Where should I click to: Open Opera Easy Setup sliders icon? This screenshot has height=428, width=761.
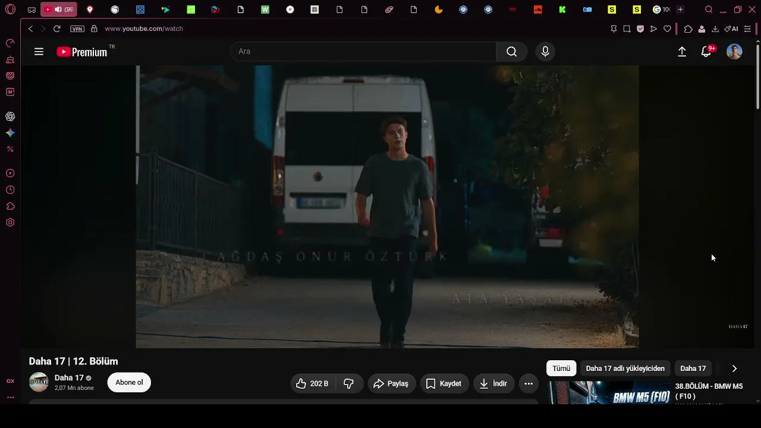click(x=747, y=29)
